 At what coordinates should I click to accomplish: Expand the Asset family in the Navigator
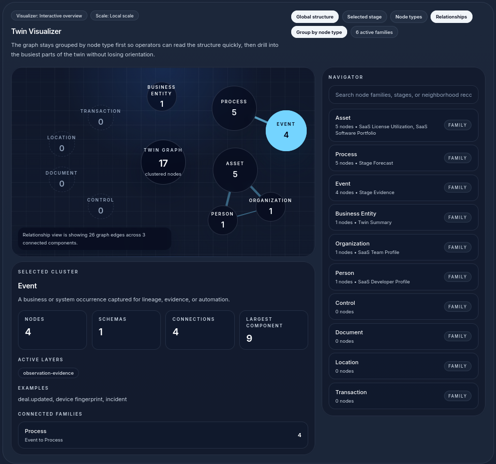[403, 125]
